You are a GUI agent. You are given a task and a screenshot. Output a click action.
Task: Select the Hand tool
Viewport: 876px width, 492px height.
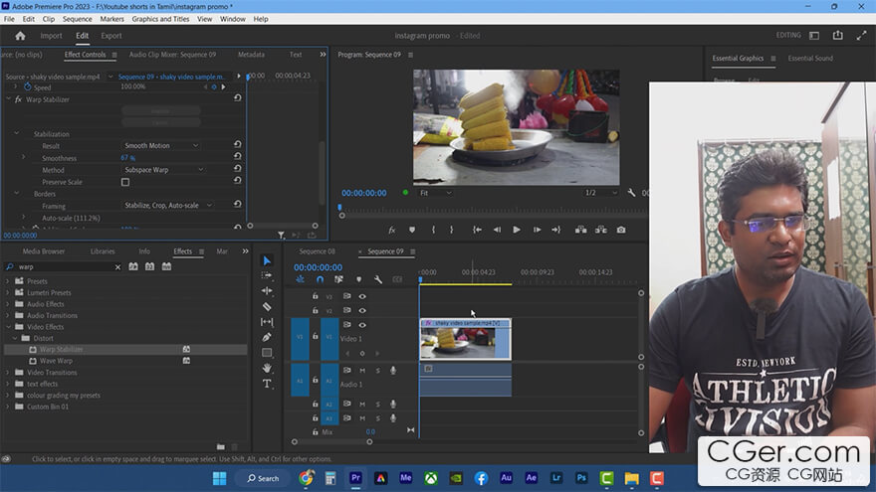coord(267,368)
